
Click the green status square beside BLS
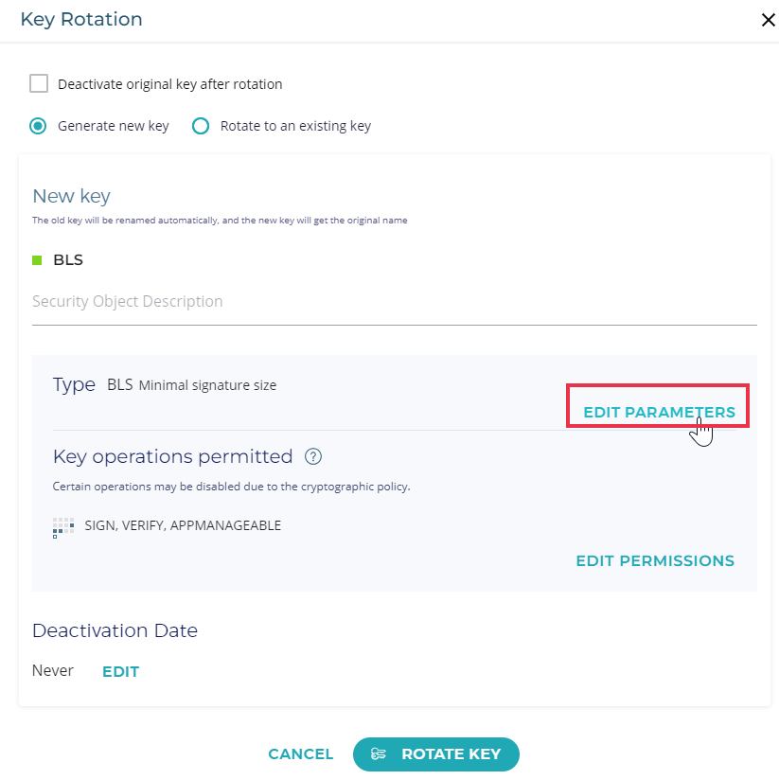pos(37,260)
